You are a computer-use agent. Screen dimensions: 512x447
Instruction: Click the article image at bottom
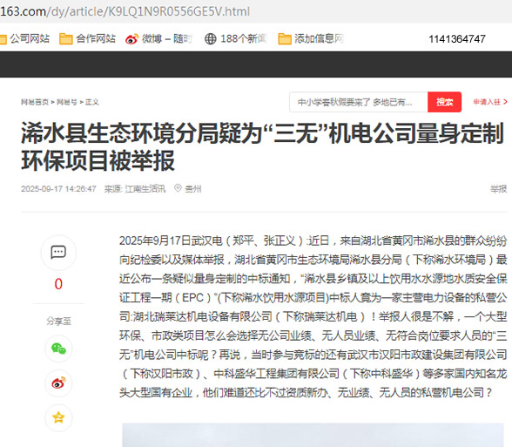click(313, 435)
